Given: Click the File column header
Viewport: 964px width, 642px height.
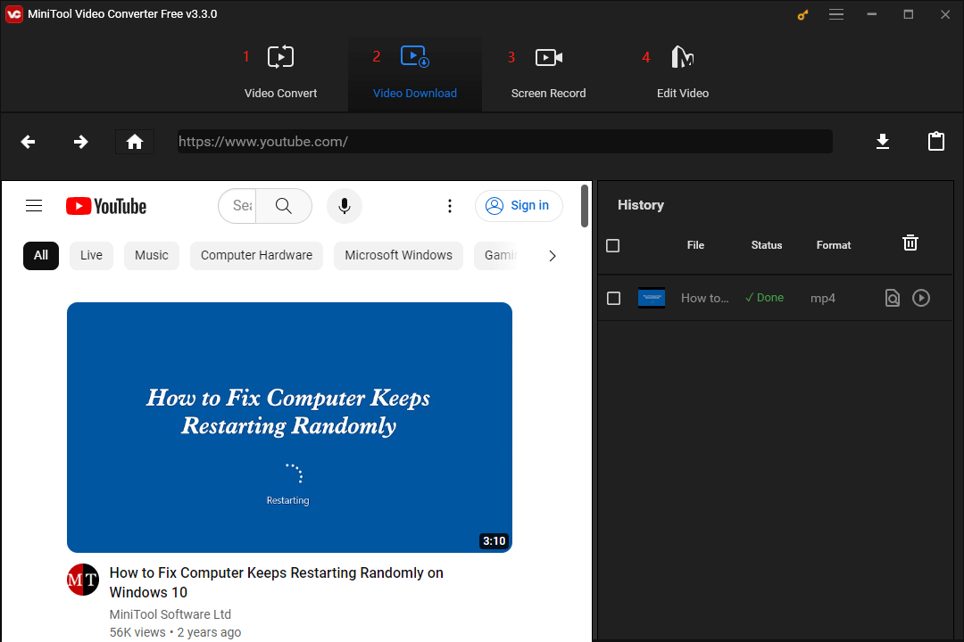Looking at the screenshot, I should [695, 245].
